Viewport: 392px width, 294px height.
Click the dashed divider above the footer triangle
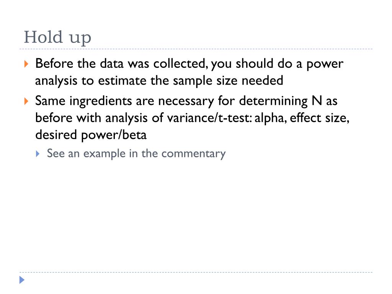pos(196,272)
